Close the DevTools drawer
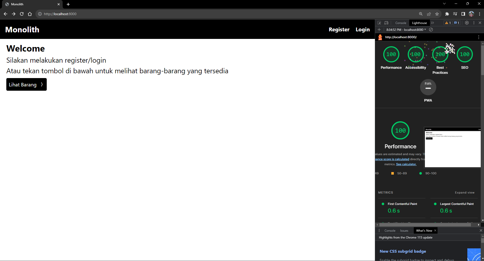 tap(481, 230)
